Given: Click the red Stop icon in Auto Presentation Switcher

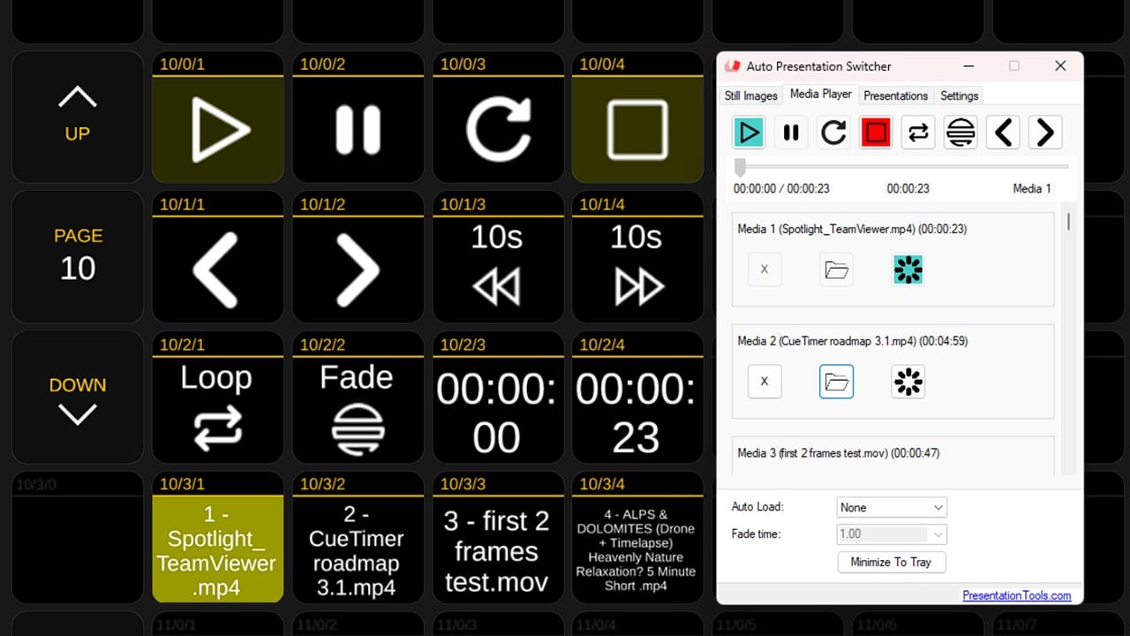Looking at the screenshot, I should pos(876,132).
